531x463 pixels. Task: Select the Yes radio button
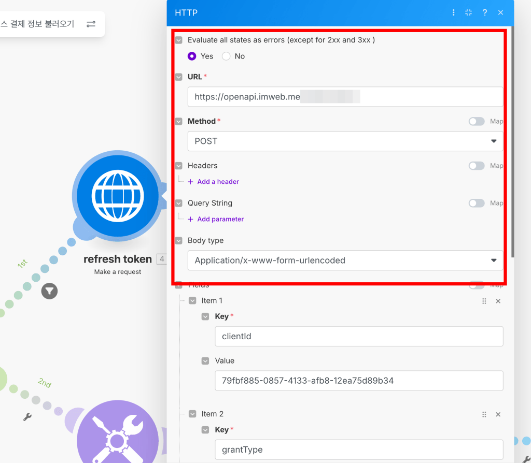click(x=192, y=56)
